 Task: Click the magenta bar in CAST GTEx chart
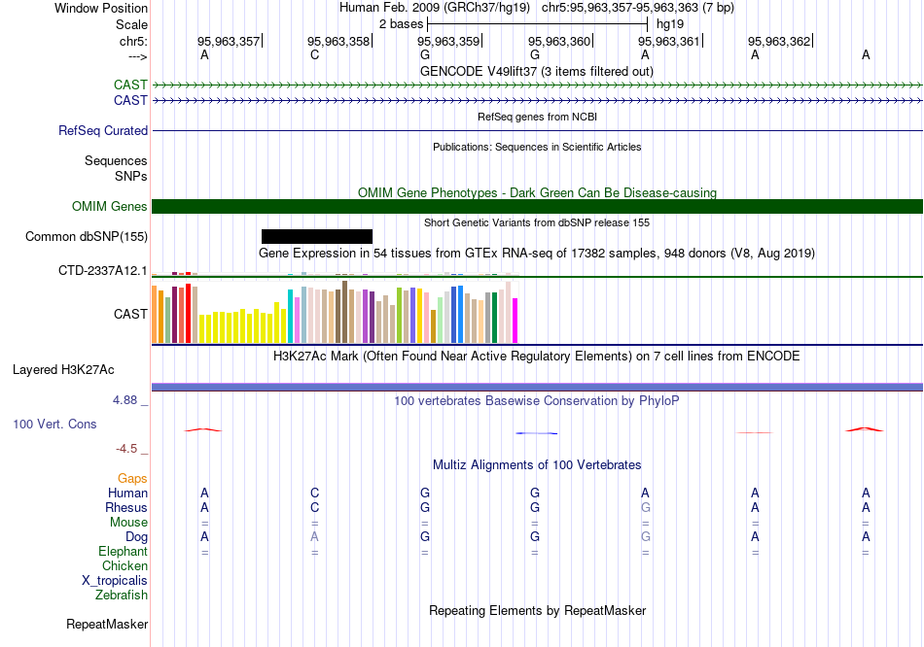coord(515,321)
